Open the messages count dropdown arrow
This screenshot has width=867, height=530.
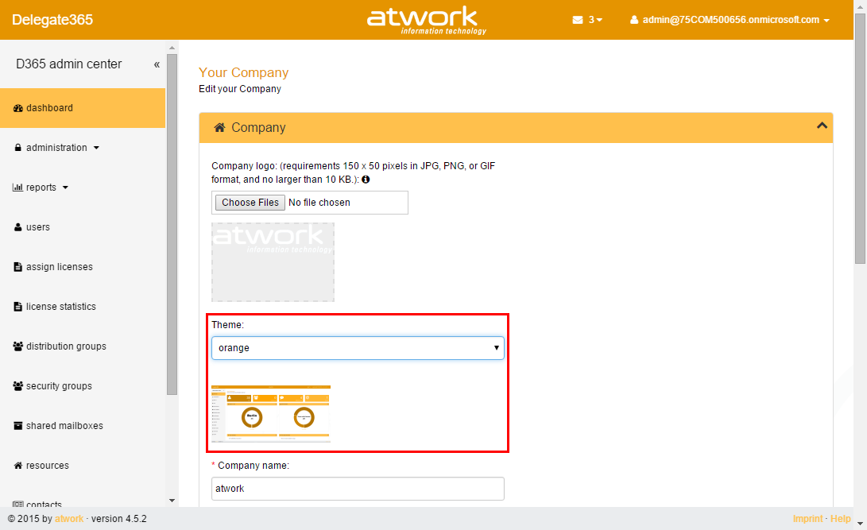599,21
